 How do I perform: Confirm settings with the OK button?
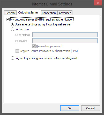(70, 108)
